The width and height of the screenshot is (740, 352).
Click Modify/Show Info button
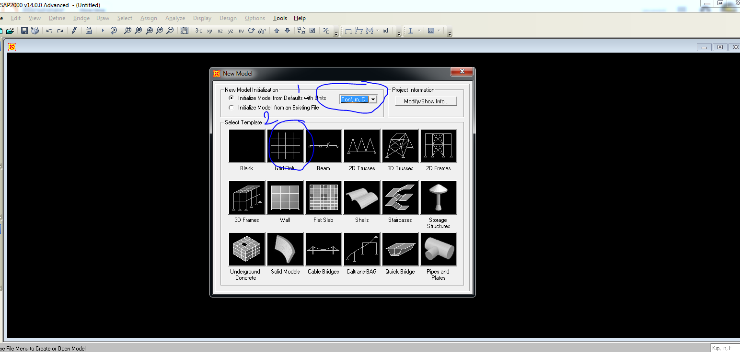(426, 101)
